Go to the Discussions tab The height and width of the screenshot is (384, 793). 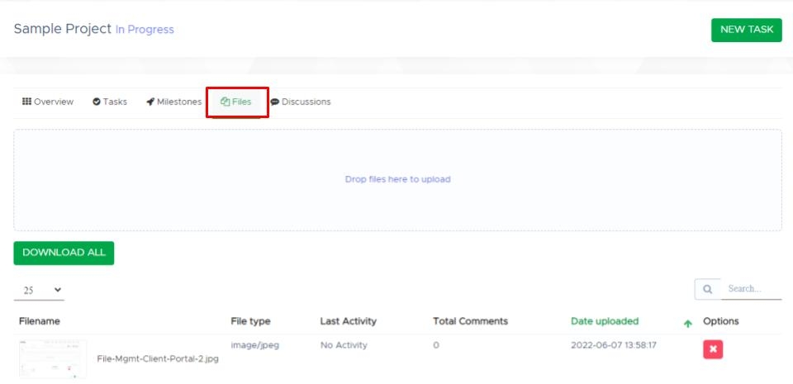tap(301, 102)
